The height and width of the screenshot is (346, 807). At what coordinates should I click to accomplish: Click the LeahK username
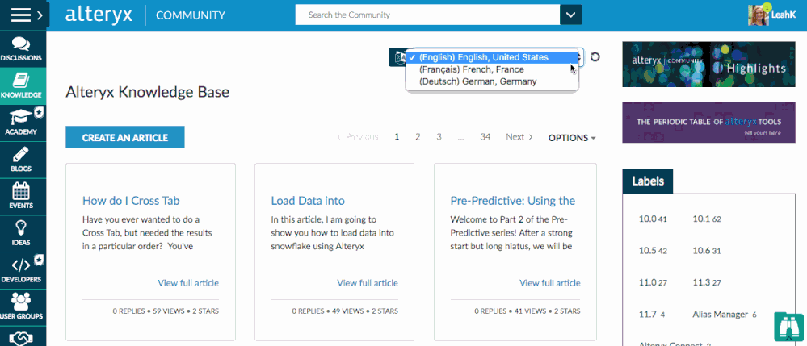(x=784, y=15)
